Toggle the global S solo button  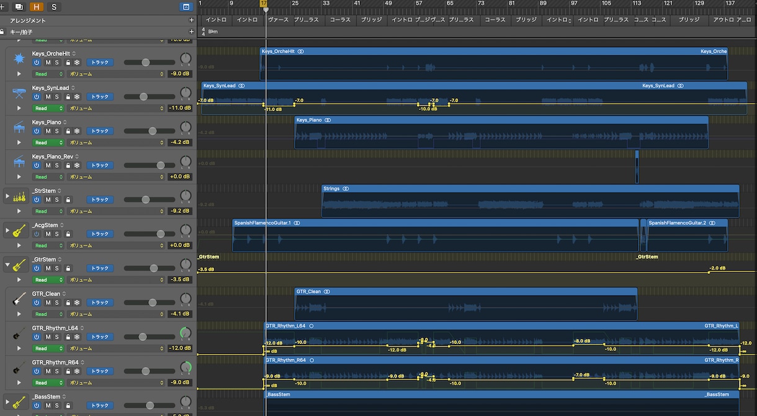coord(54,7)
